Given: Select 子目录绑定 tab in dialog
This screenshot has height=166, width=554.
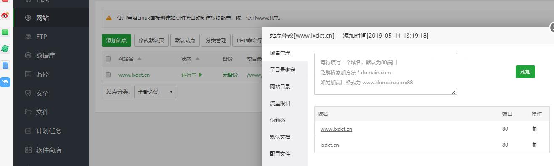Looking at the screenshot, I should [x=285, y=70].
